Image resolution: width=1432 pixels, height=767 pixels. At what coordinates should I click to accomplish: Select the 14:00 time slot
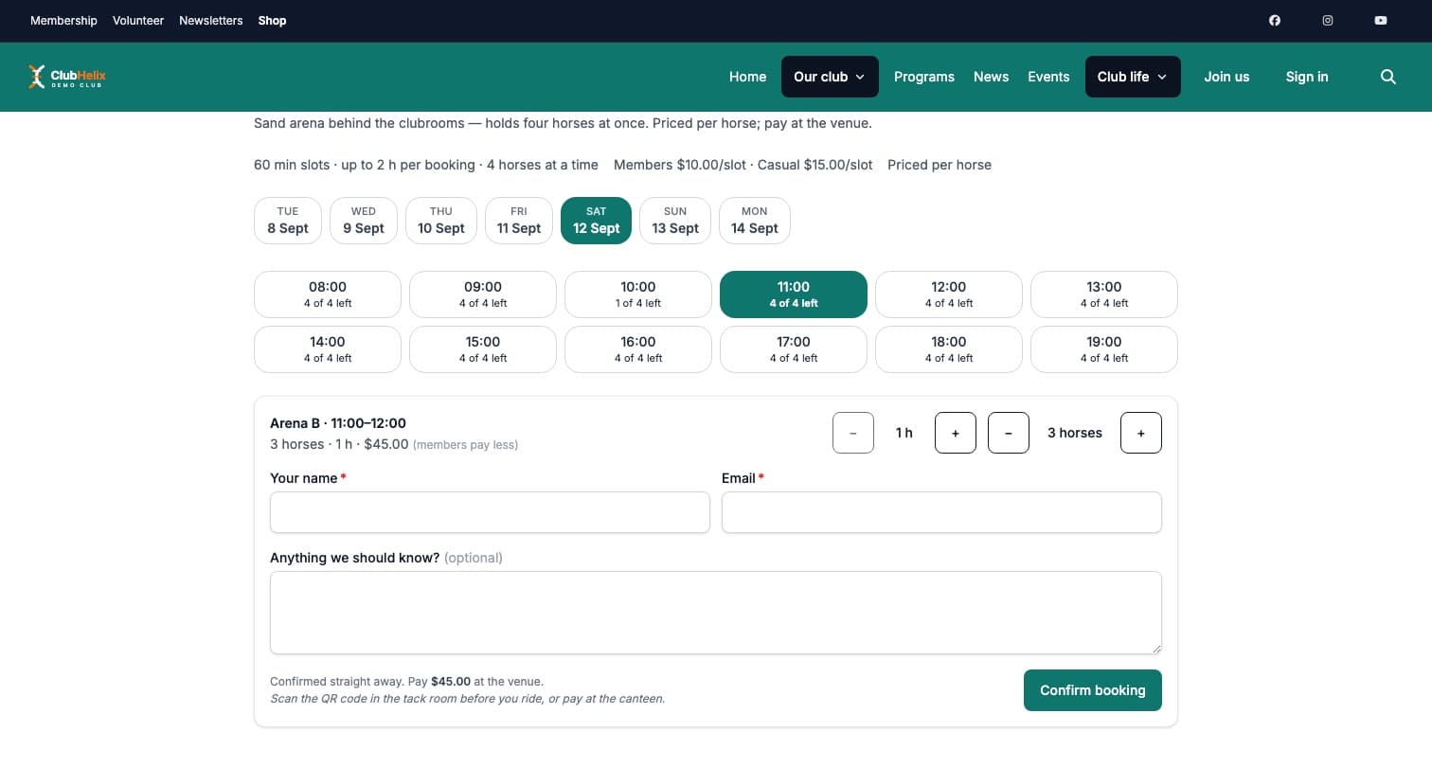(328, 349)
